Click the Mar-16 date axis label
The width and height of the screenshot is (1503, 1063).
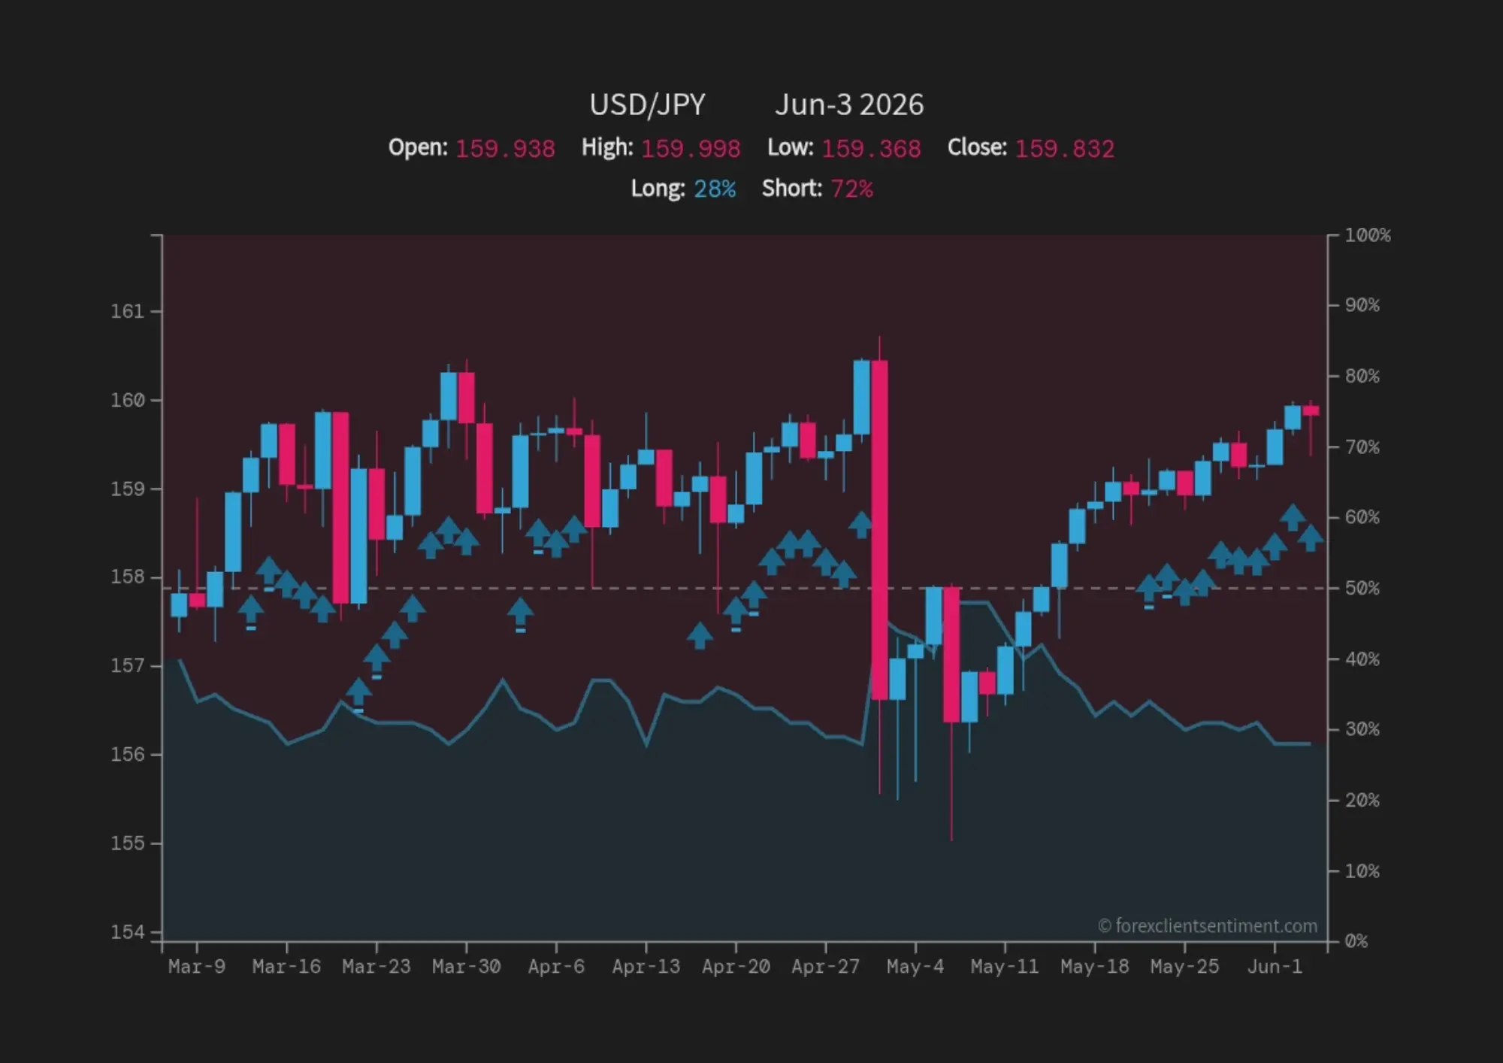[x=286, y=967]
